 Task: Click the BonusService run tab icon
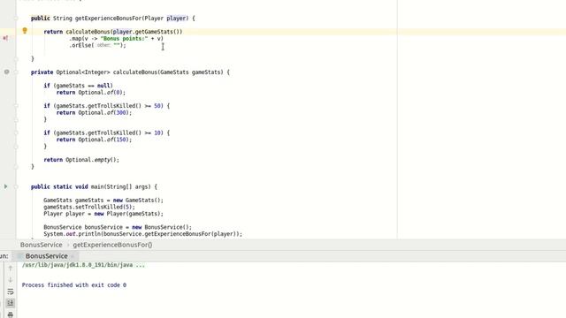tap(20, 256)
